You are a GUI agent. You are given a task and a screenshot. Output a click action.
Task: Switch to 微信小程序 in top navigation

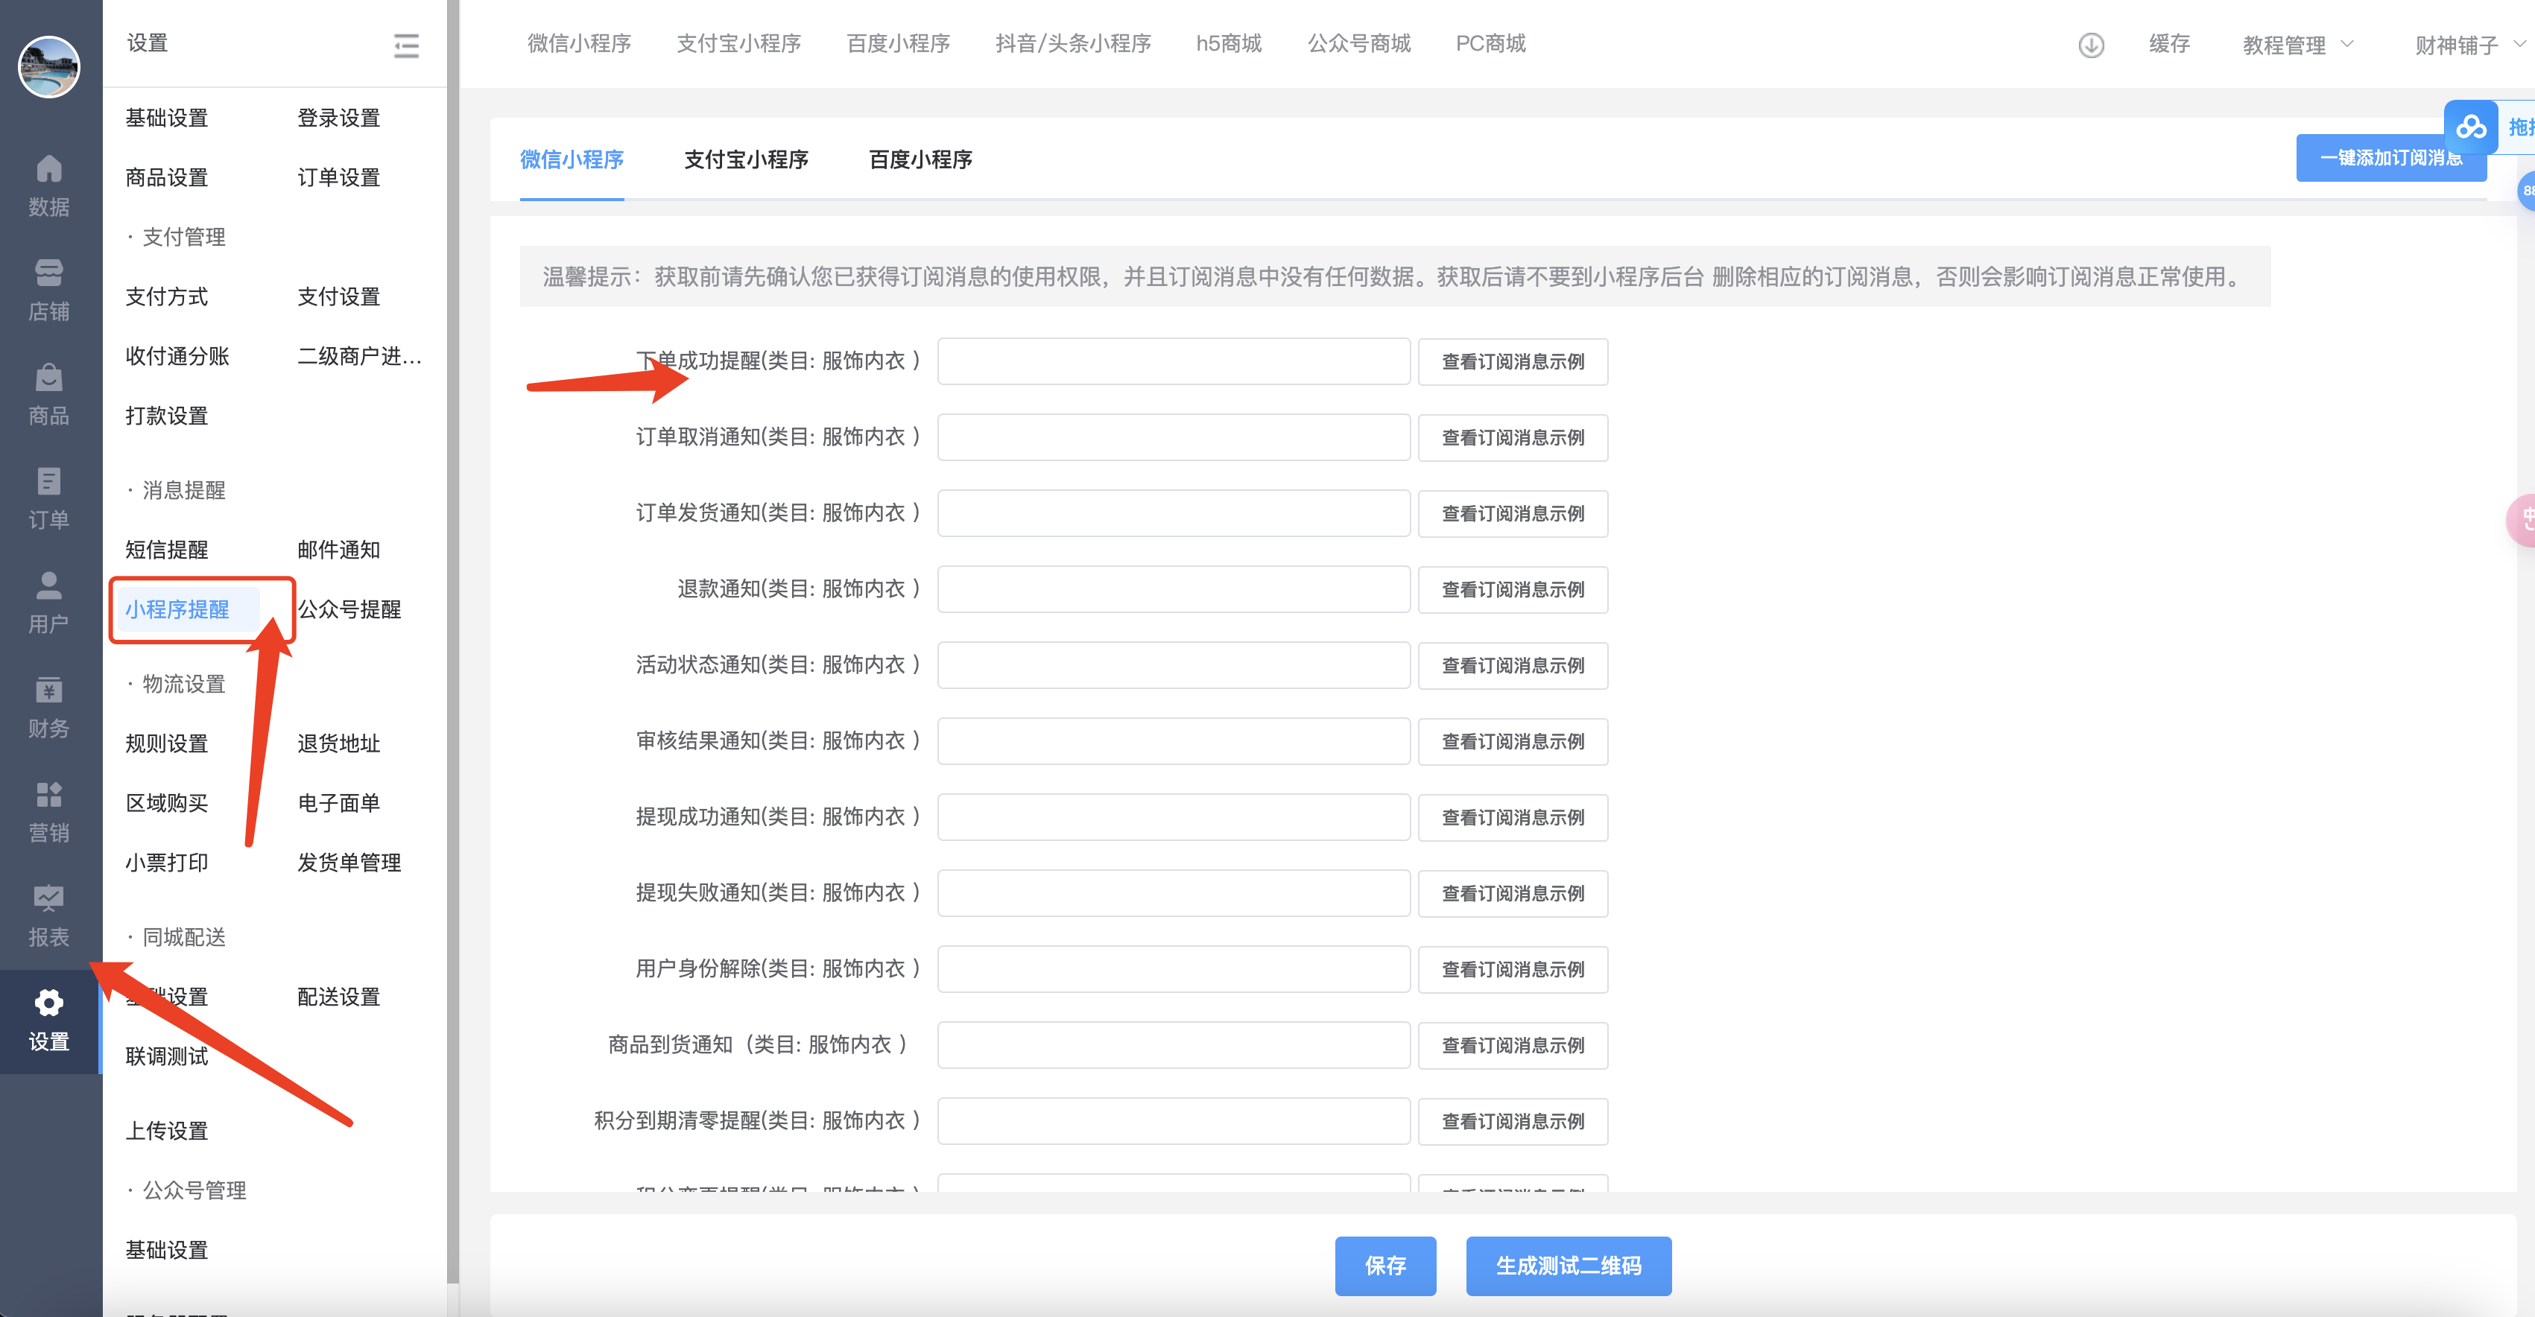(x=579, y=43)
